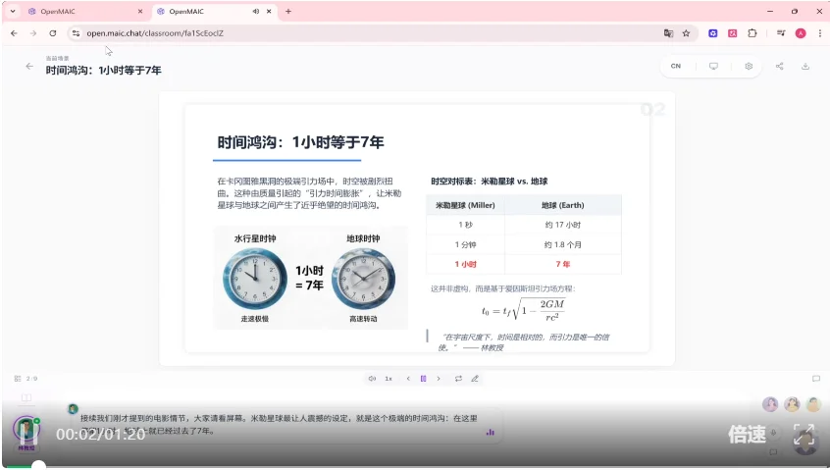Switch to the first OpenMAIC tab
This screenshot has height=470, width=830.
pos(86,11)
